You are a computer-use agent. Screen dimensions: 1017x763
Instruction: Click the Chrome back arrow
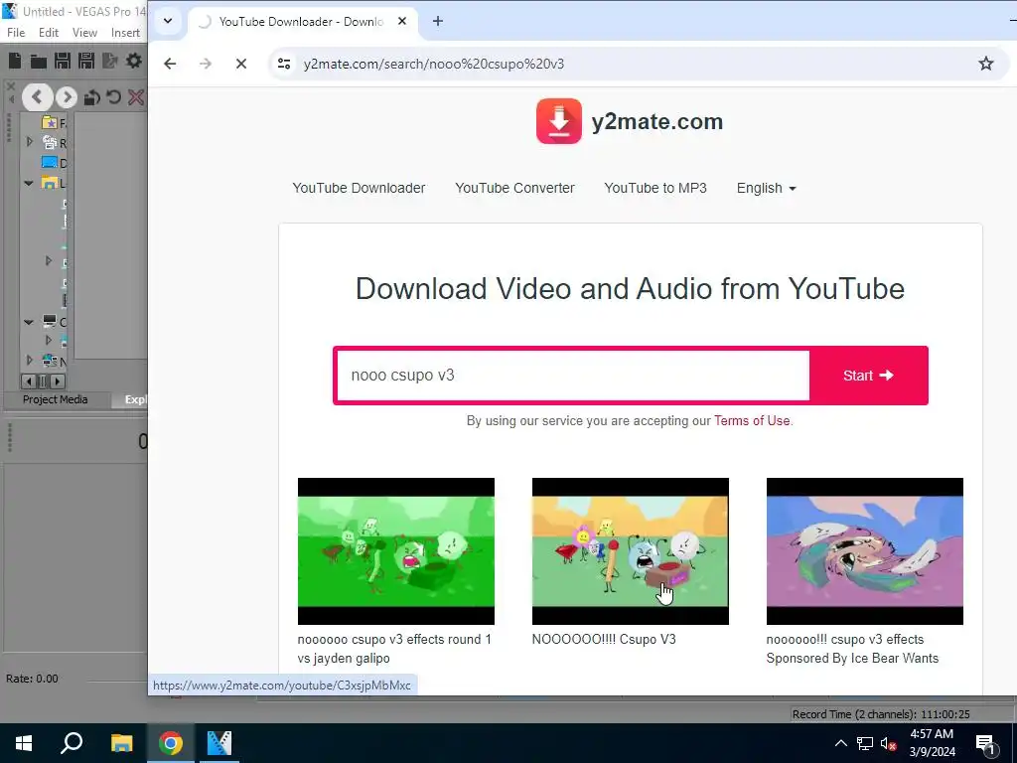point(170,64)
